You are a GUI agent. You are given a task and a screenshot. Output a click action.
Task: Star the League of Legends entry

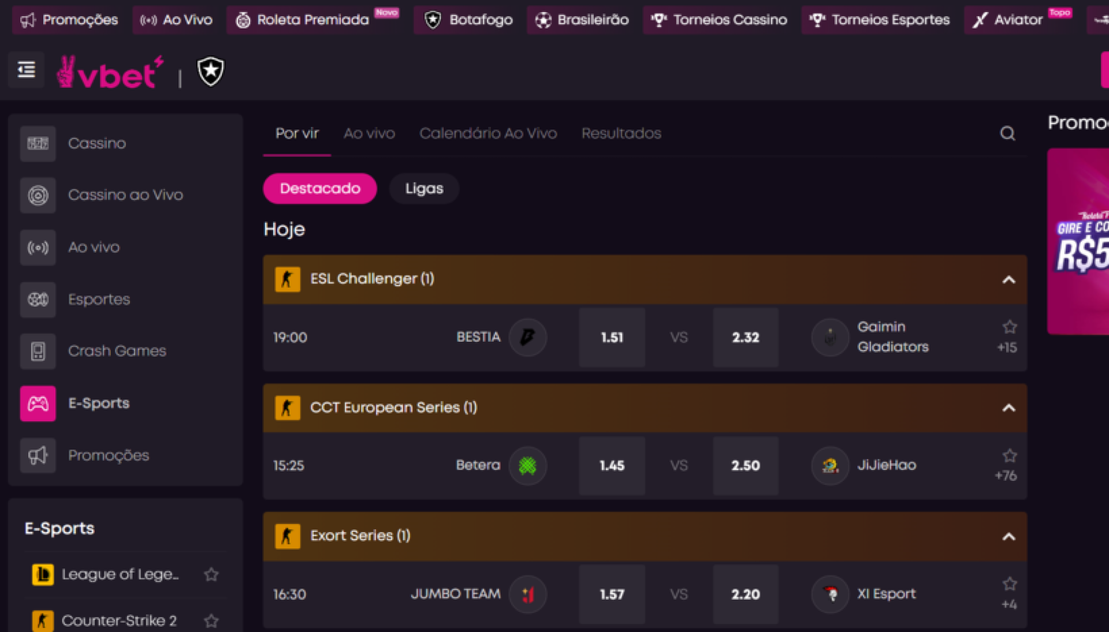211,574
